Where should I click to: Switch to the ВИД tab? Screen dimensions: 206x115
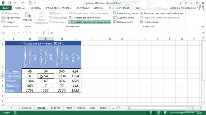[x=138, y=8]
